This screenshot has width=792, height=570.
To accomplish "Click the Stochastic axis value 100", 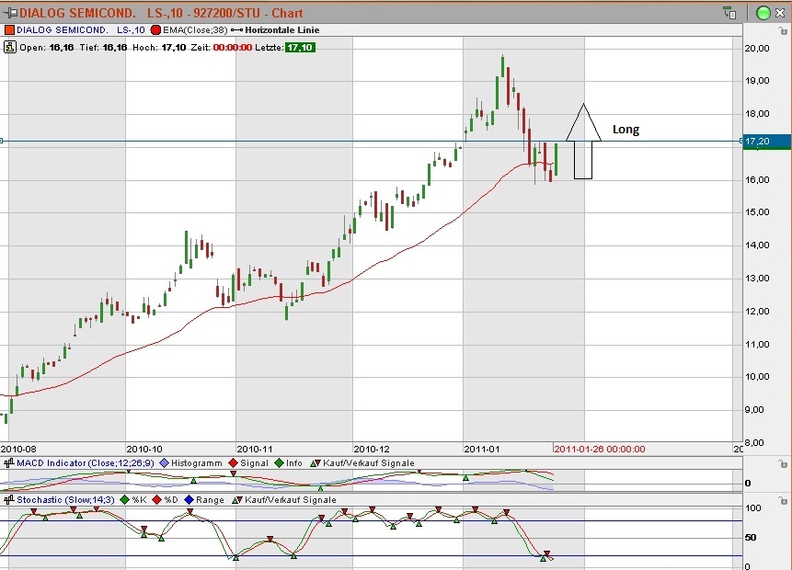I will 753,507.
